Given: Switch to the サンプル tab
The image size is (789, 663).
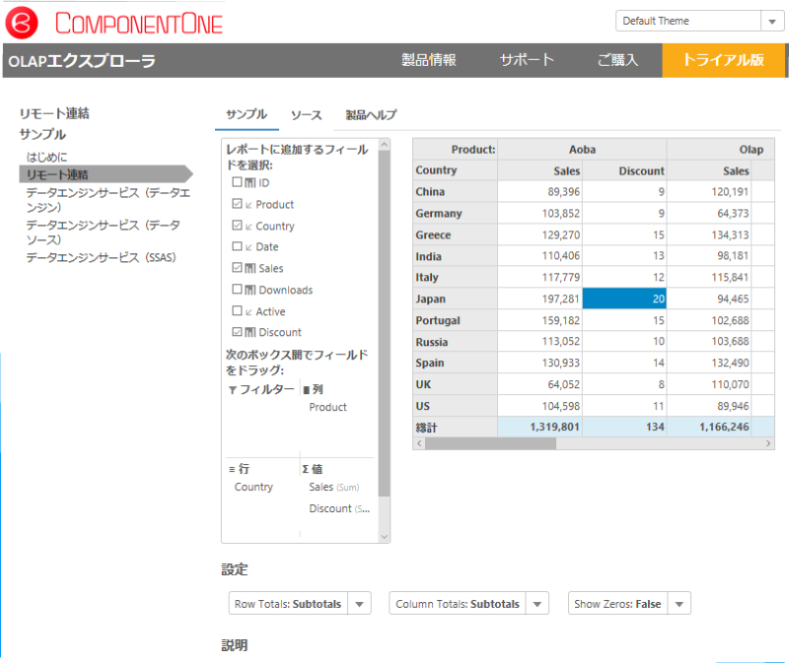Looking at the screenshot, I should [247, 114].
